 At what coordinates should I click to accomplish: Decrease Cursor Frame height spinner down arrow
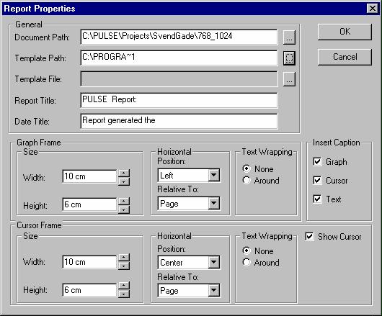coord(124,294)
